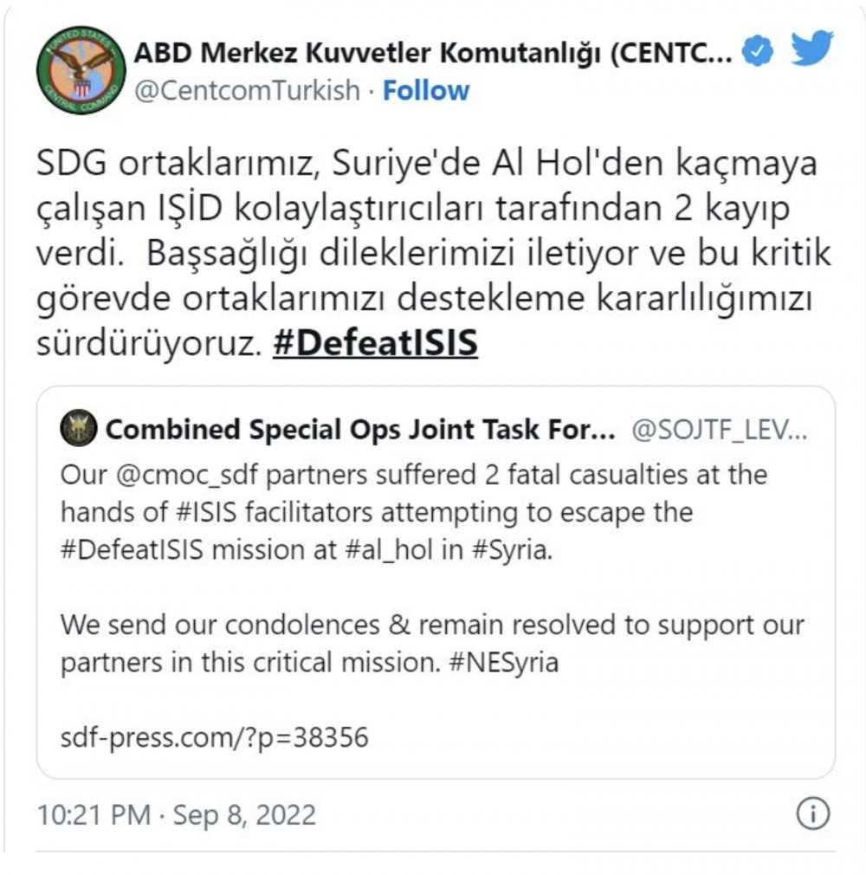Click the #al_hol hashtag
Screen dimensions: 866x875
390,549
